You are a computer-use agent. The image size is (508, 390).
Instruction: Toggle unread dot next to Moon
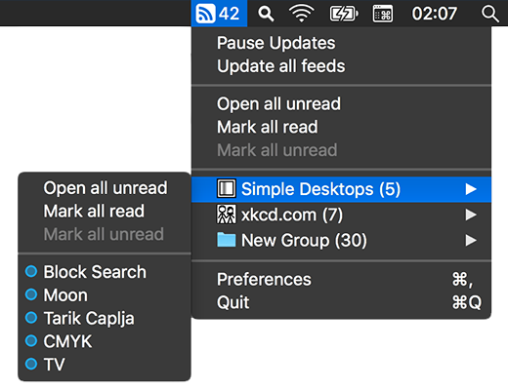coord(31,294)
